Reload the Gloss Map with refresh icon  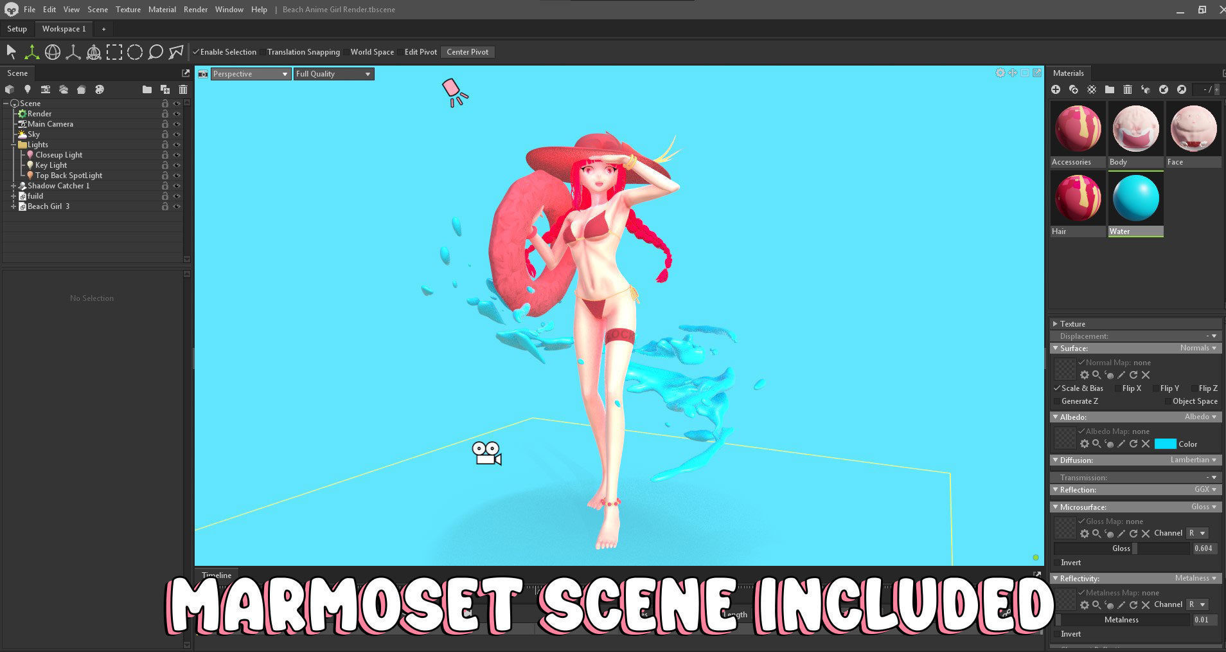pyautogui.click(x=1133, y=534)
